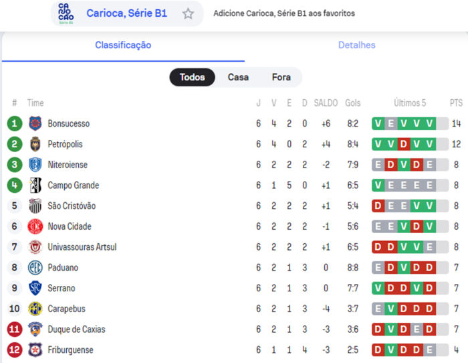Open the Duque de Caxias team link
This screenshot has height=363, width=468.
(76, 329)
